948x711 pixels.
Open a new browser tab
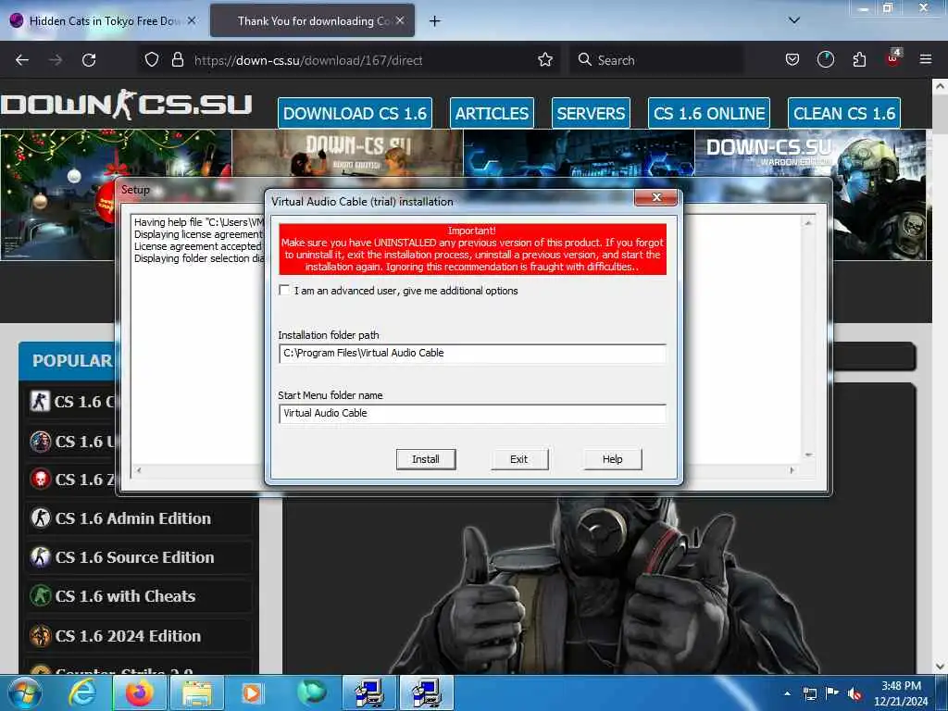coord(434,21)
